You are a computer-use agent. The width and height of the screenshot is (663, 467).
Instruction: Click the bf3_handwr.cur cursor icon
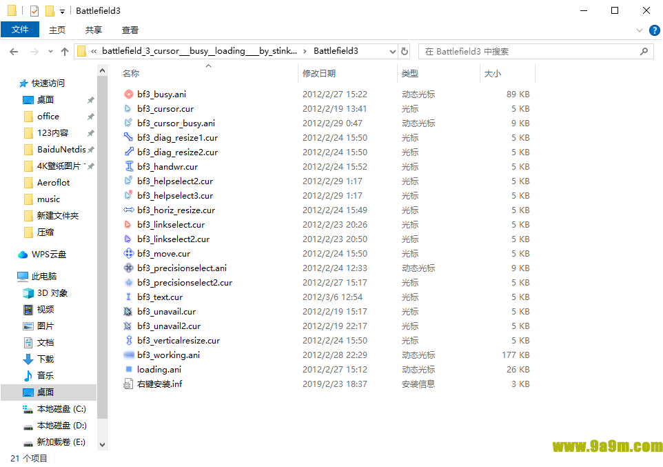coord(129,166)
